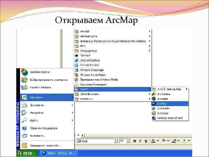Open the Arial font name dropdown
209x157 pixels.
click(x=116, y=141)
